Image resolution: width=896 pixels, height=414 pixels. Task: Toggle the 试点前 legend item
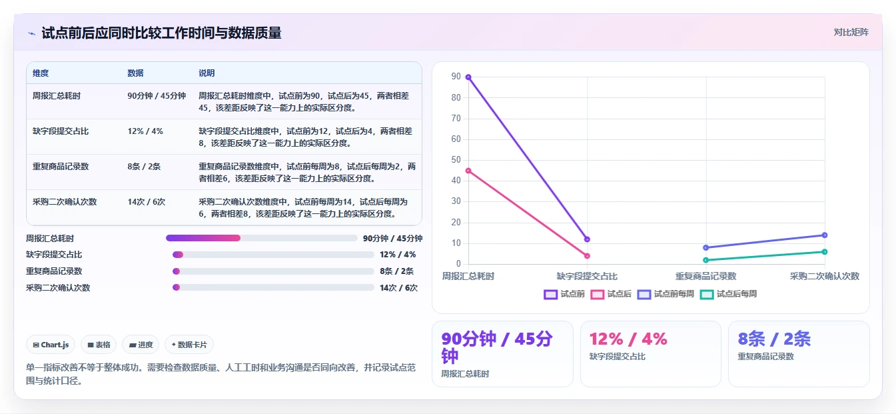(x=564, y=294)
